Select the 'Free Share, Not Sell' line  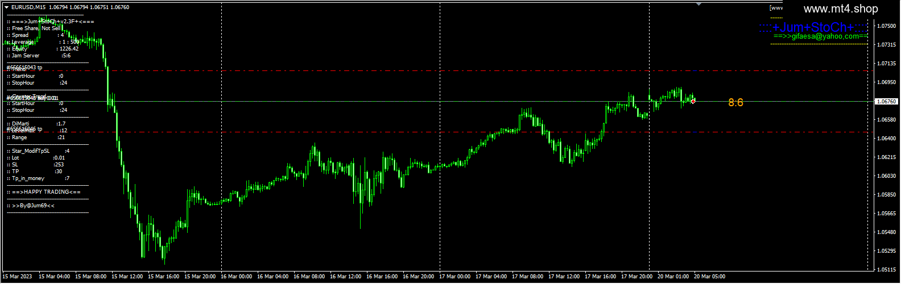[x=34, y=28]
